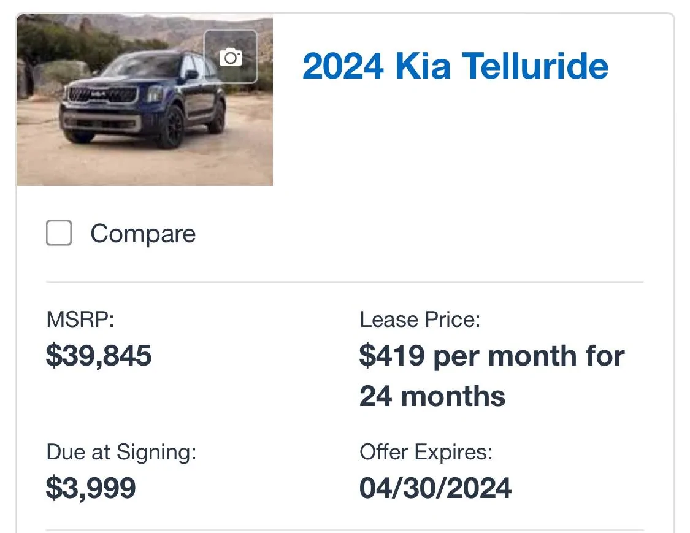
Task: Click the divider line under Compare
Action: point(345,282)
